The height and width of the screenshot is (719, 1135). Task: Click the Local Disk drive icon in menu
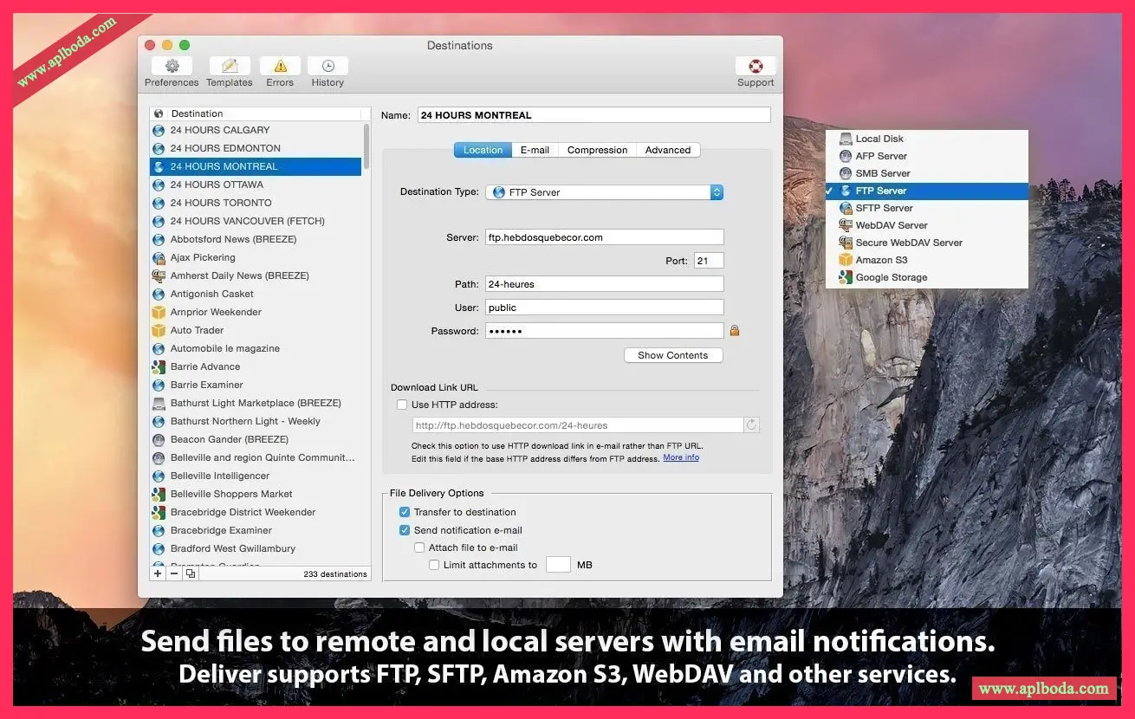point(846,139)
